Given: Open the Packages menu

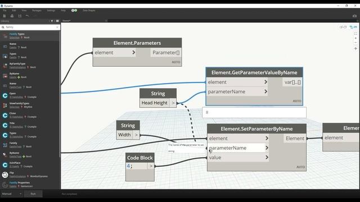Looking at the screenshot, I should click(x=37, y=11).
